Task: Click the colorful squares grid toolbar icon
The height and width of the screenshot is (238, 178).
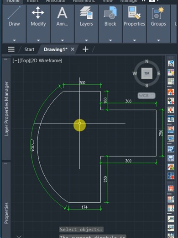Action: 171,72
